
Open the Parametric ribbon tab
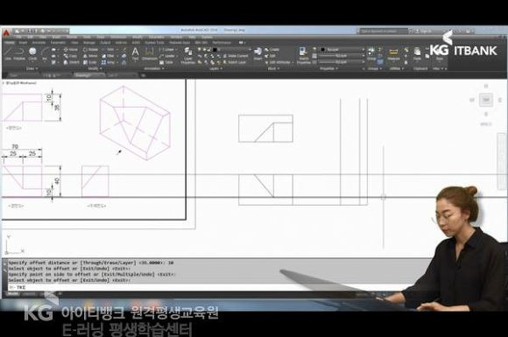[x=58, y=42]
